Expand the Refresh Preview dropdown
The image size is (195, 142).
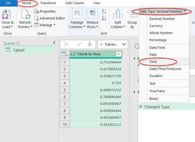click(31, 26)
